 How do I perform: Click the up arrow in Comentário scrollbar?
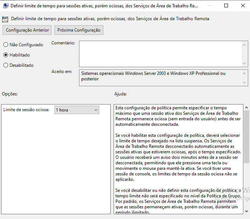(245, 44)
